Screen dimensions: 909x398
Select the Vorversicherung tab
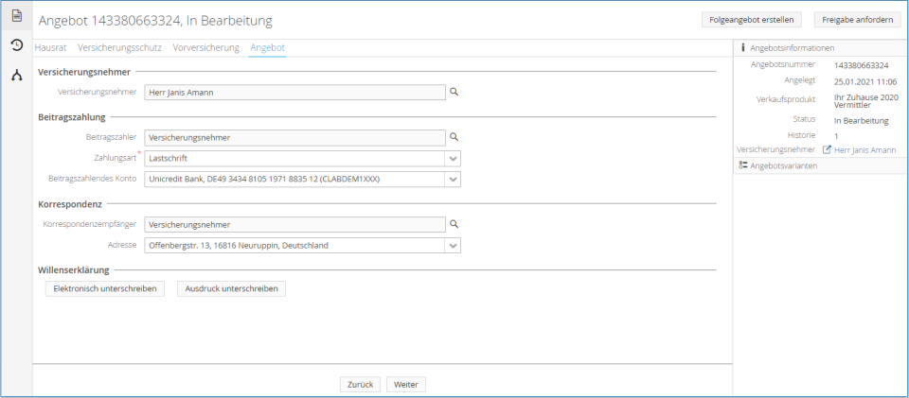click(205, 47)
